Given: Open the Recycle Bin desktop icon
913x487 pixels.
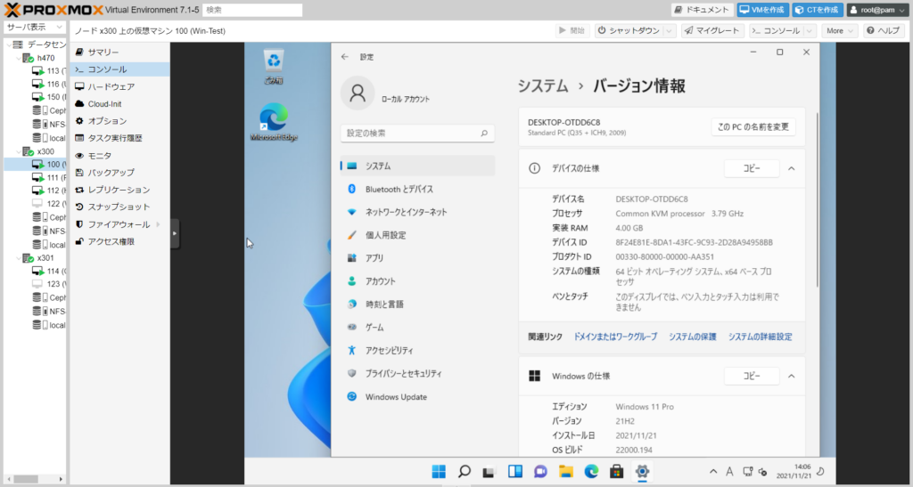Looking at the screenshot, I should pyautogui.click(x=273, y=64).
